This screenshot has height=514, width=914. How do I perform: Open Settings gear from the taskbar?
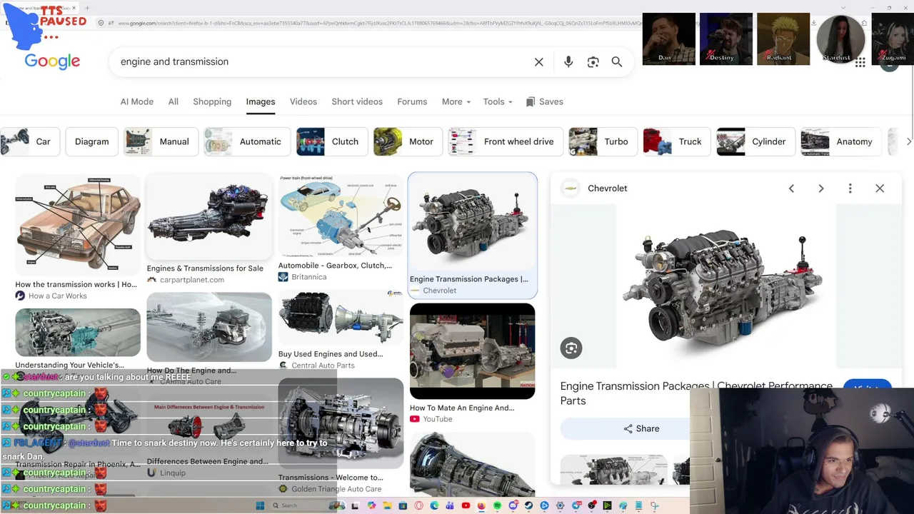(x=560, y=505)
